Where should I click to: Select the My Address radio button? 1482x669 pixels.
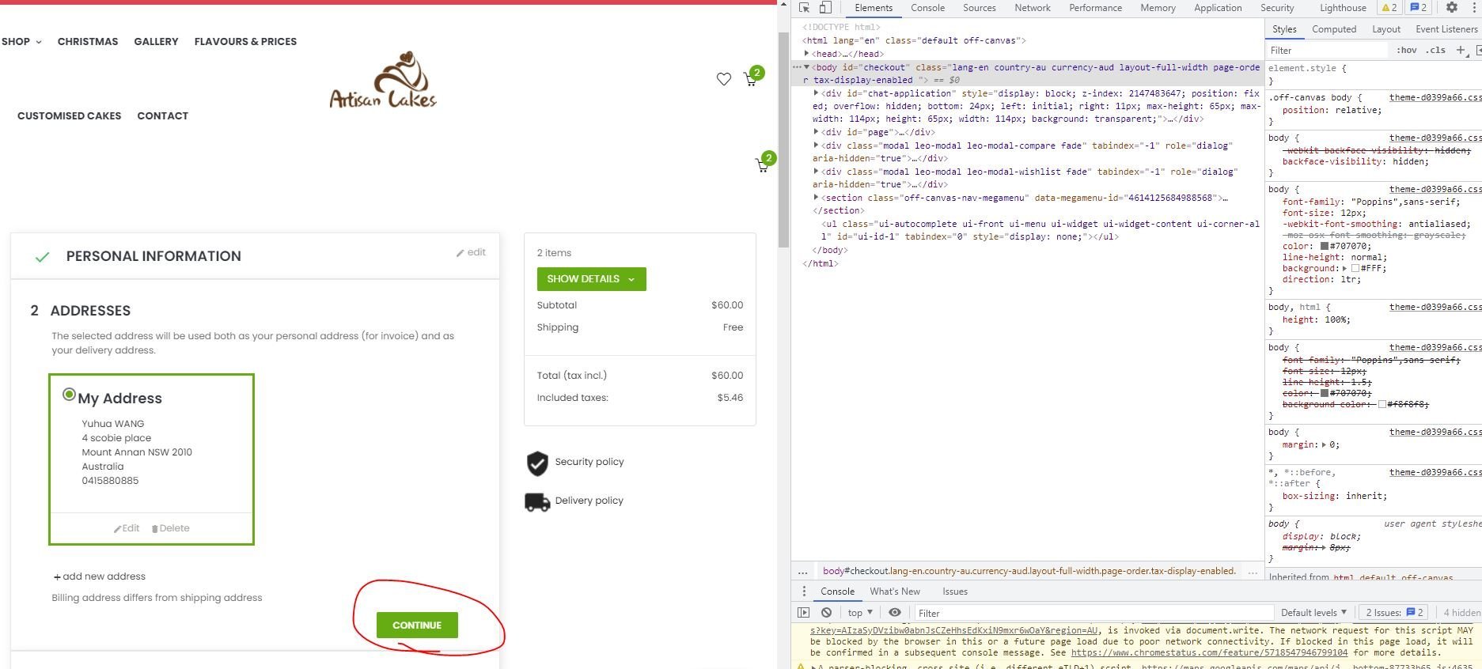click(69, 395)
